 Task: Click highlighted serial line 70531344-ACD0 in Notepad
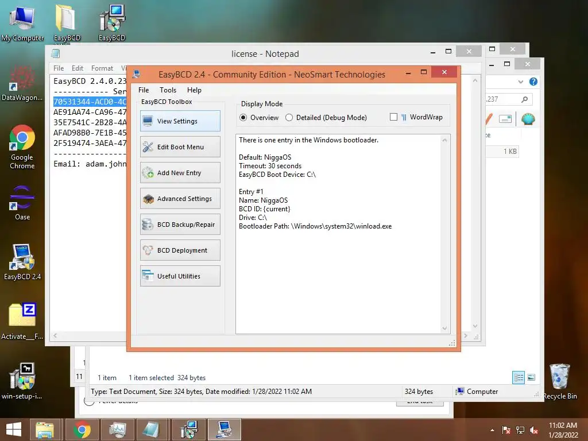[x=90, y=102]
